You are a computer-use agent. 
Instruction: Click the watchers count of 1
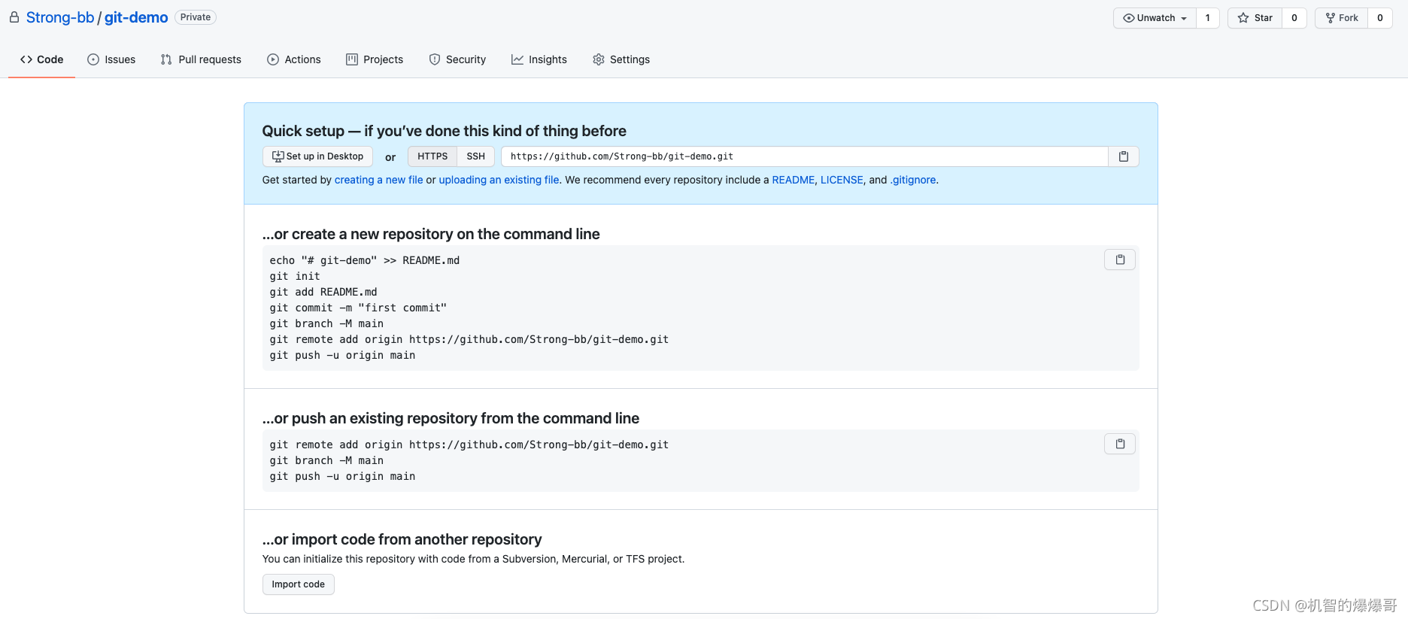pos(1208,18)
